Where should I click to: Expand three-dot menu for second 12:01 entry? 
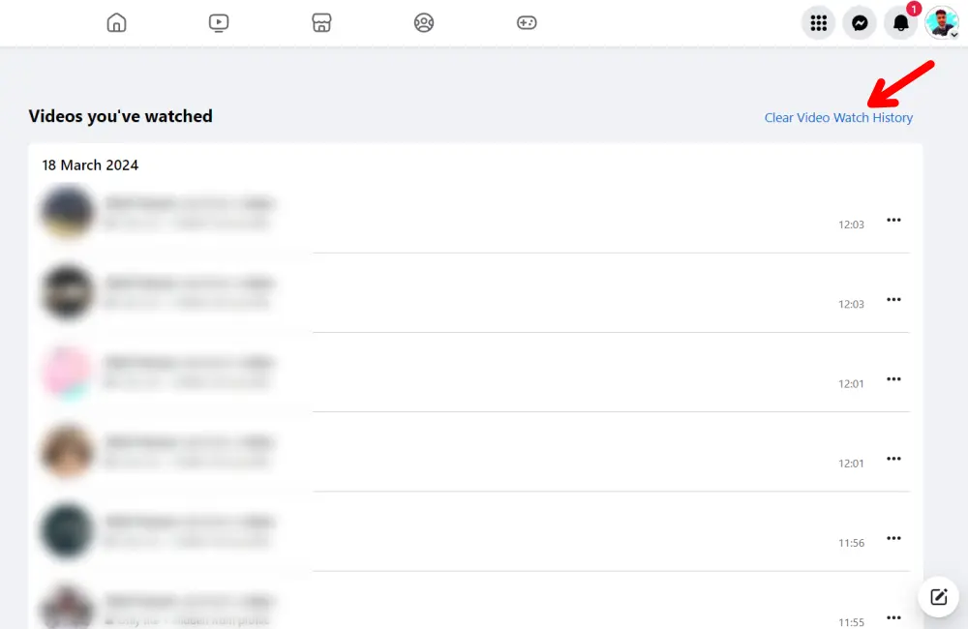pos(893,459)
